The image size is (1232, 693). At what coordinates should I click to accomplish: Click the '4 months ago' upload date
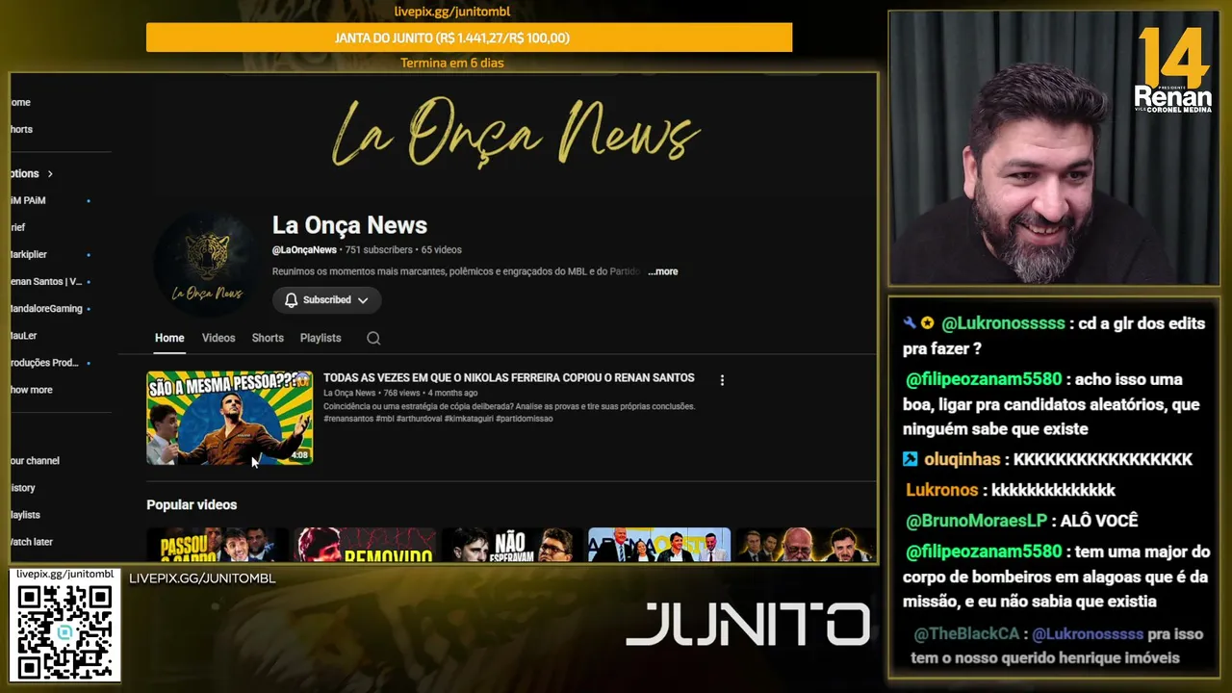click(x=452, y=393)
